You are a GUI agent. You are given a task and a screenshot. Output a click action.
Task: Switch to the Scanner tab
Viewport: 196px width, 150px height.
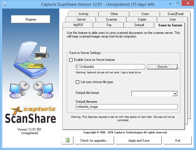point(111,19)
